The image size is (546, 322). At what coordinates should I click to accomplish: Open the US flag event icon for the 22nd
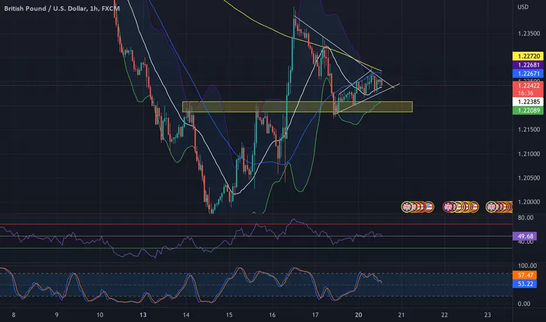tap(474, 207)
